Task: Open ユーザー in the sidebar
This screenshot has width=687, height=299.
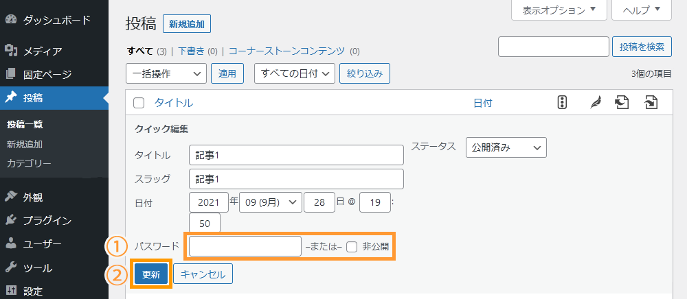Action: pyautogui.click(x=43, y=244)
